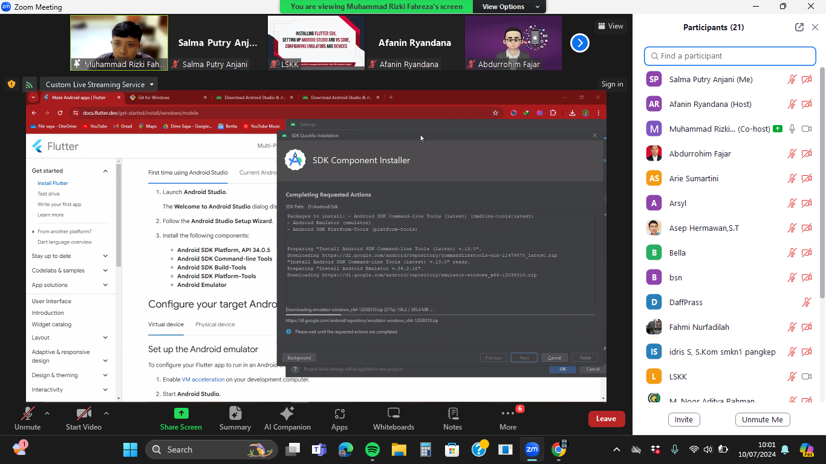The image size is (826, 464).
Task: Expand Codelabs & samples section
Action: 105,271
